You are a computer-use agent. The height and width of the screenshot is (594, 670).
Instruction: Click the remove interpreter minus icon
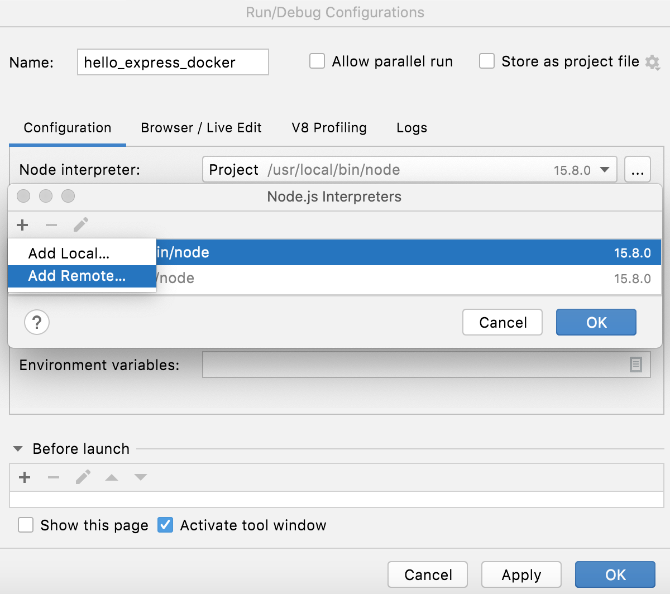coord(51,225)
